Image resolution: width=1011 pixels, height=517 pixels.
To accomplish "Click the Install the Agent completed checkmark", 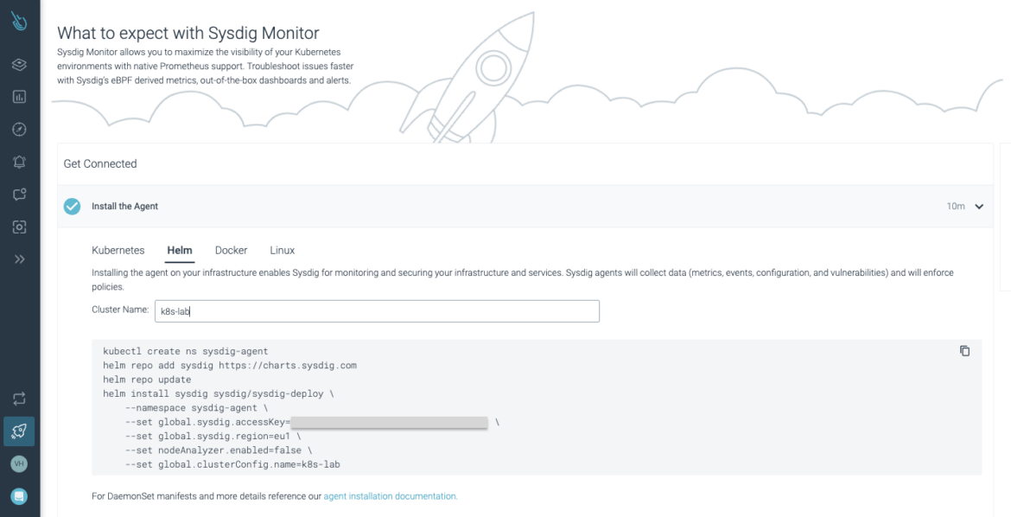I will coord(73,207).
